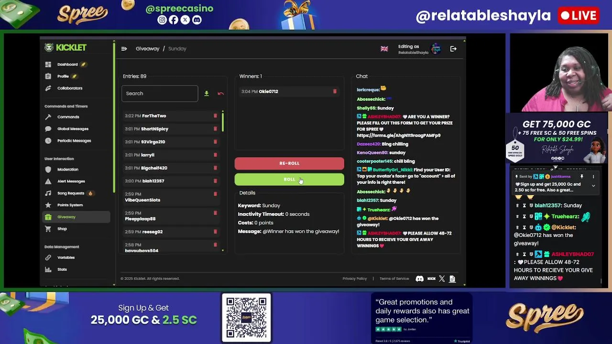The width and height of the screenshot is (612, 344).
Task: Click the Points System icon
Action: click(x=48, y=205)
